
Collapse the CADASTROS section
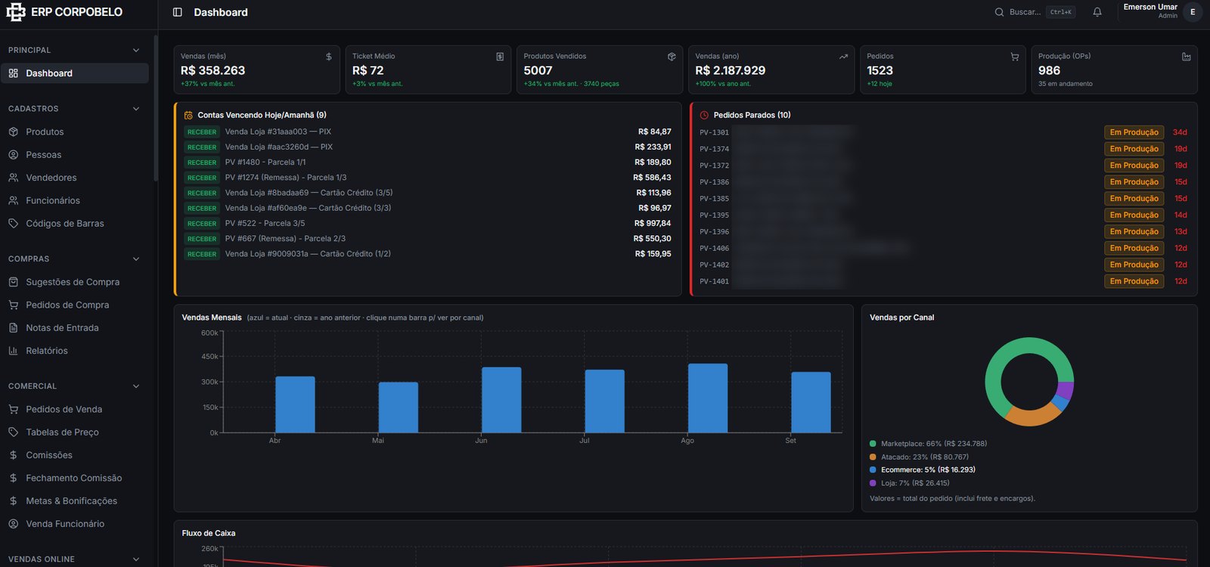[x=136, y=109]
